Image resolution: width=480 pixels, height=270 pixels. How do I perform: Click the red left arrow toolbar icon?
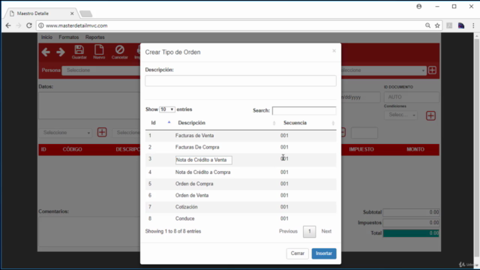(x=46, y=52)
